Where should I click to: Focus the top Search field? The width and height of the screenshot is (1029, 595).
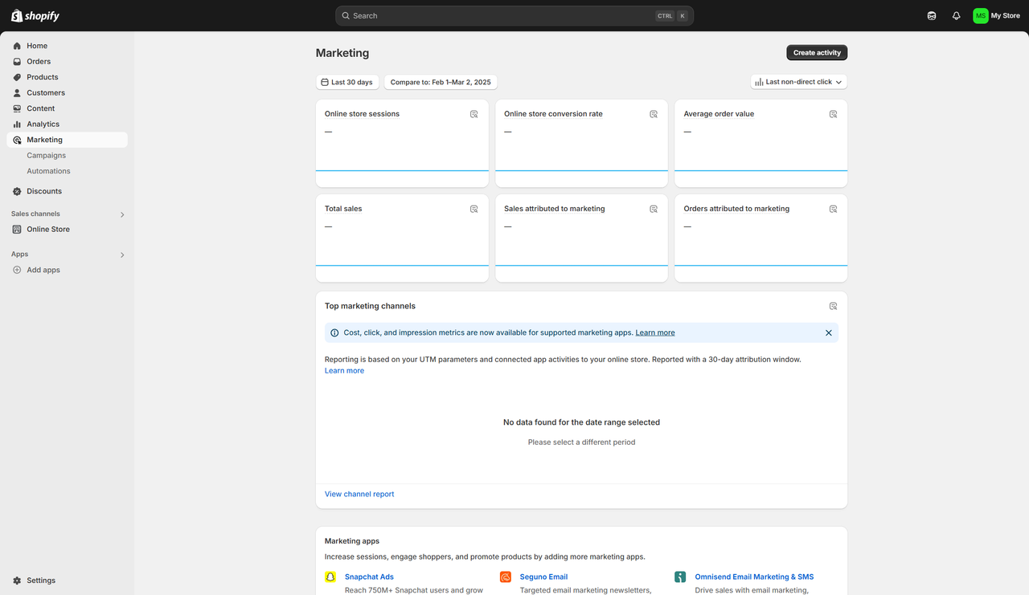click(x=514, y=16)
